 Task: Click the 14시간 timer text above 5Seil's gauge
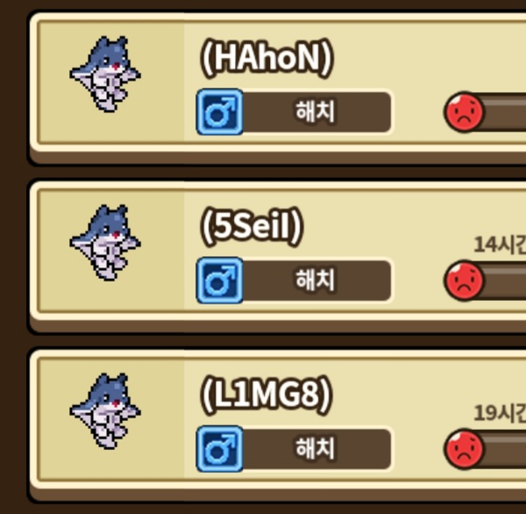[x=500, y=245]
